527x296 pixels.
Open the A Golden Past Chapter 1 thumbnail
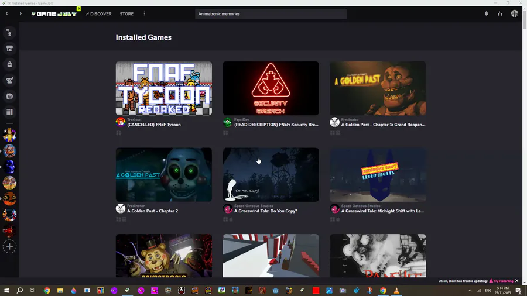378,88
